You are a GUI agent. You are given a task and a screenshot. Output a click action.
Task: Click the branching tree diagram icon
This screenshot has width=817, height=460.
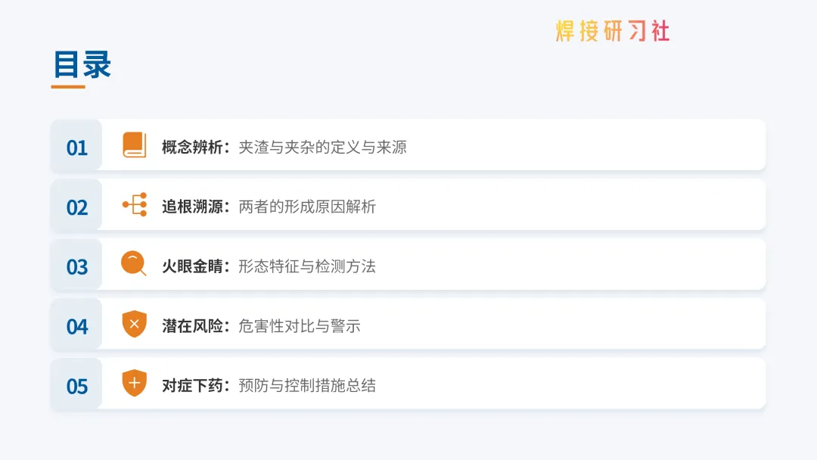point(135,205)
